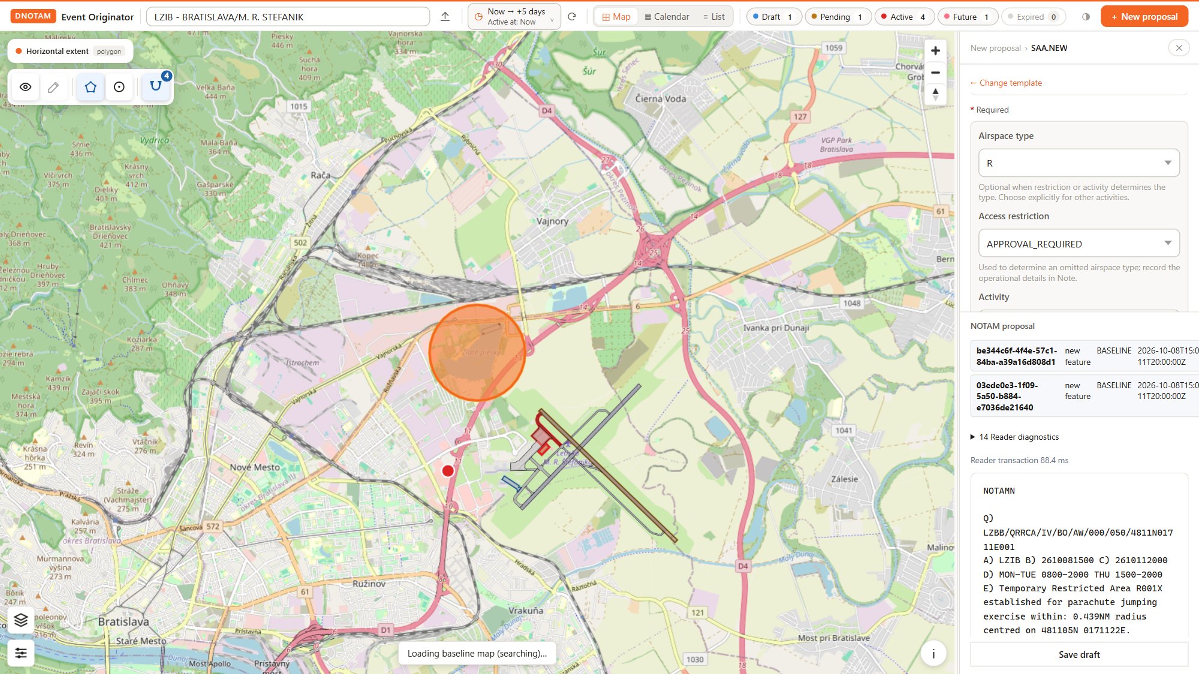The height and width of the screenshot is (674, 1199).
Task: Click the upload icon beside airport field
Action: click(x=445, y=17)
